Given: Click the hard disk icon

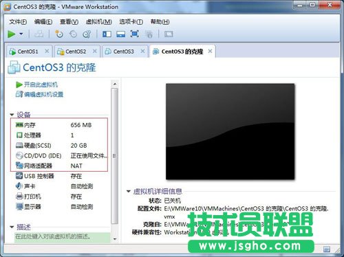Looking at the screenshot, I should [19, 145].
